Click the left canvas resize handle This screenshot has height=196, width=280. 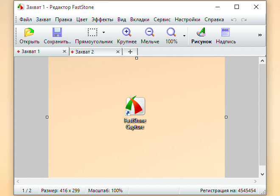pos(47,117)
